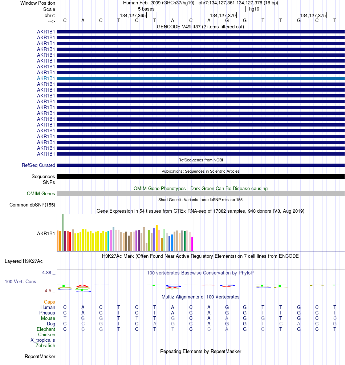This screenshot has width=345, height=365.
Task: Click the dark green GTEx bar near the chart's right end
Action: tap(184, 241)
